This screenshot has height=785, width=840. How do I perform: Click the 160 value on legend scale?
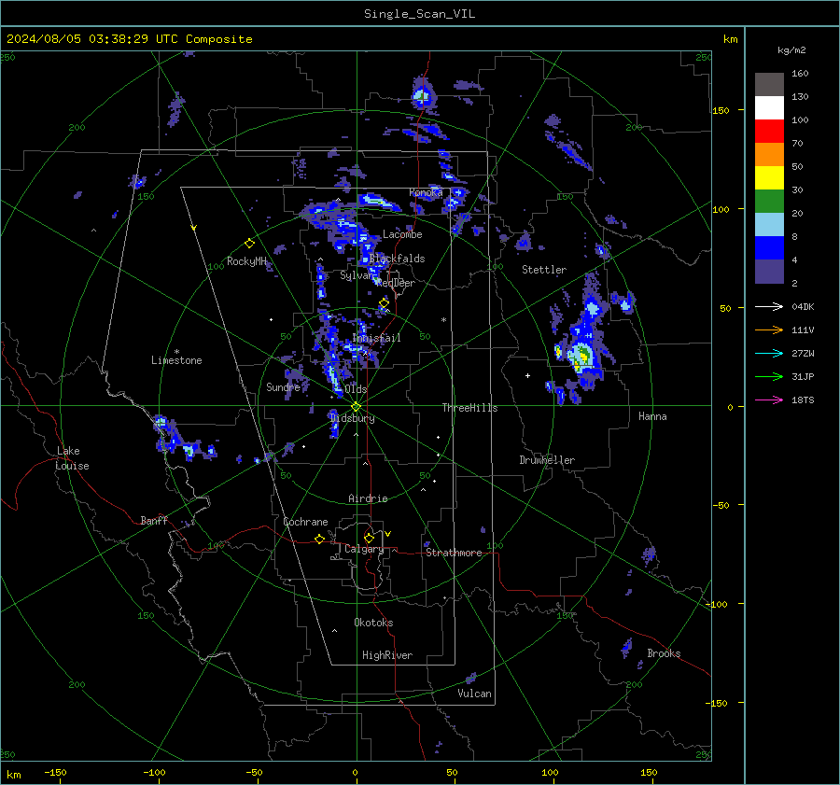800,74
